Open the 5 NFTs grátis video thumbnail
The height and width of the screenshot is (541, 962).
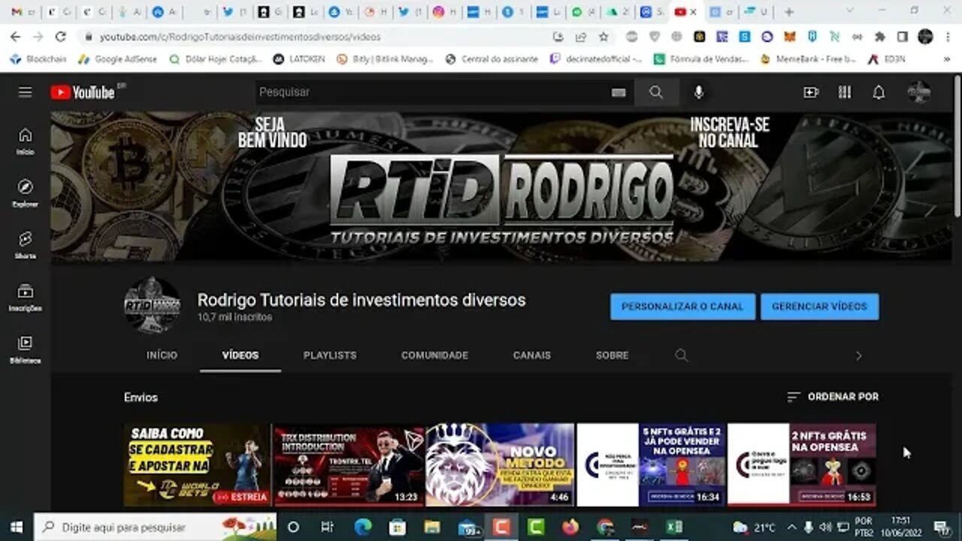tap(651, 465)
